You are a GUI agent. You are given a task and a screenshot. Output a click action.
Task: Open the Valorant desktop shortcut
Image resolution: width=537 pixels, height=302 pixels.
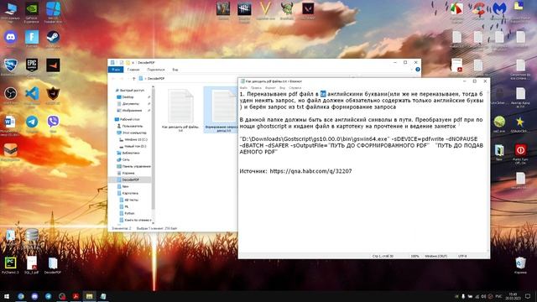pyautogui.click(x=308, y=8)
